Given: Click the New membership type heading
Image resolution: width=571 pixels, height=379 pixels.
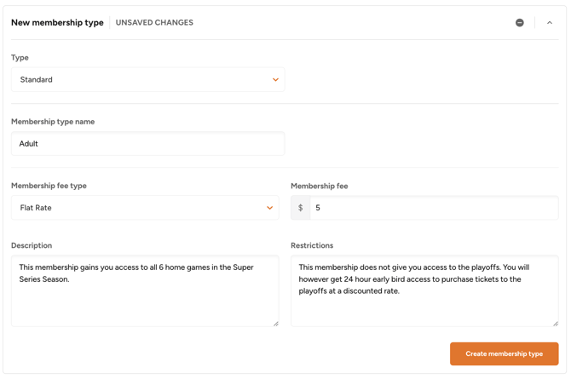Looking at the screenshot, I should click(x=57, y=23).
